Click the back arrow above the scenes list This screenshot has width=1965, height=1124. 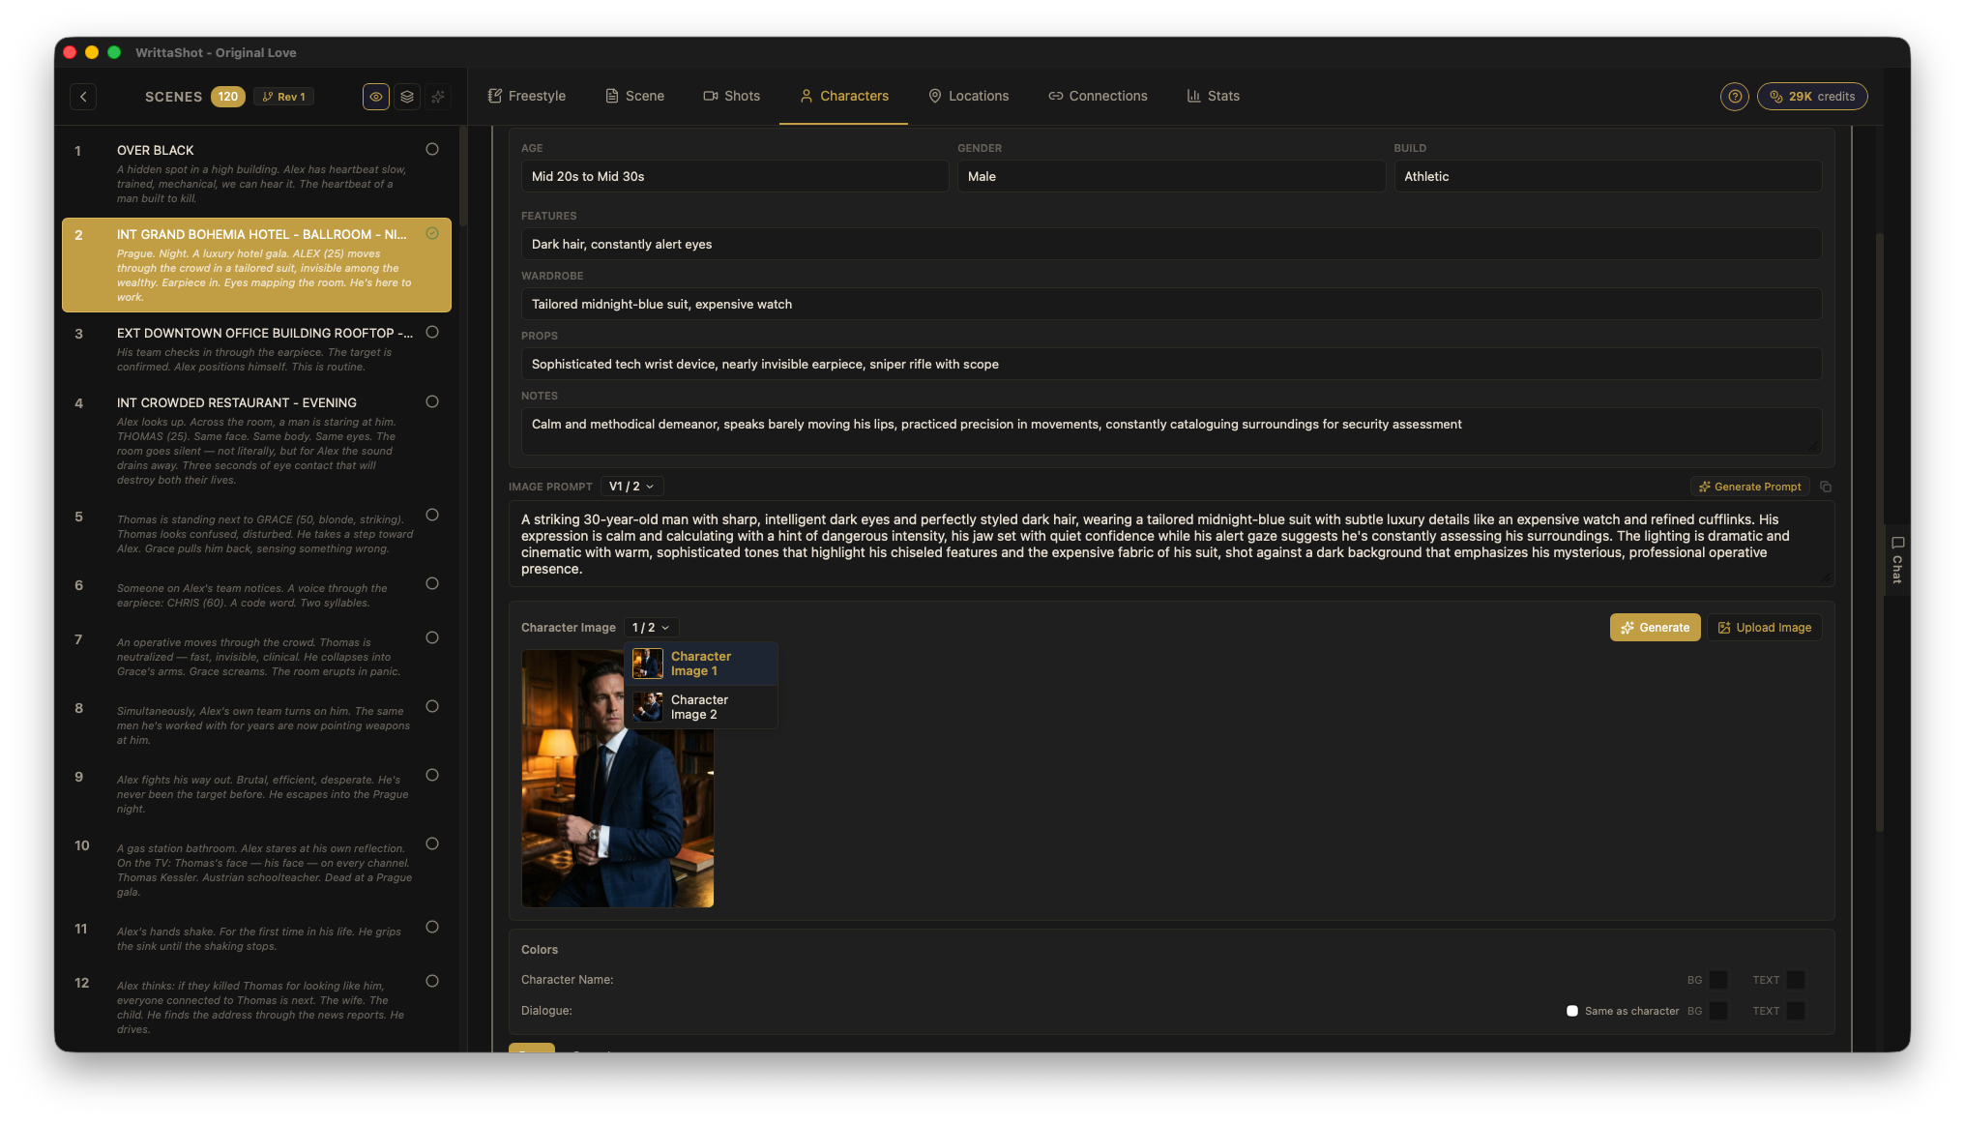(x=83, y=96)
